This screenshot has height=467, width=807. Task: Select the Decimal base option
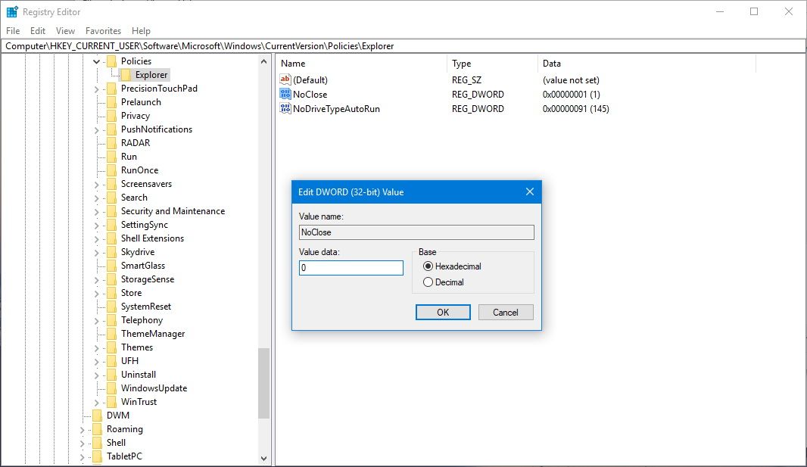point(428,282)
